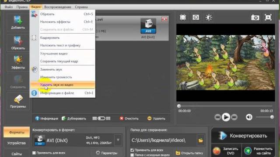The height and width of the screenshot is (157, 280).
Task: Choose Наложить эффекты menu entry
Action: tap(63, 22)
